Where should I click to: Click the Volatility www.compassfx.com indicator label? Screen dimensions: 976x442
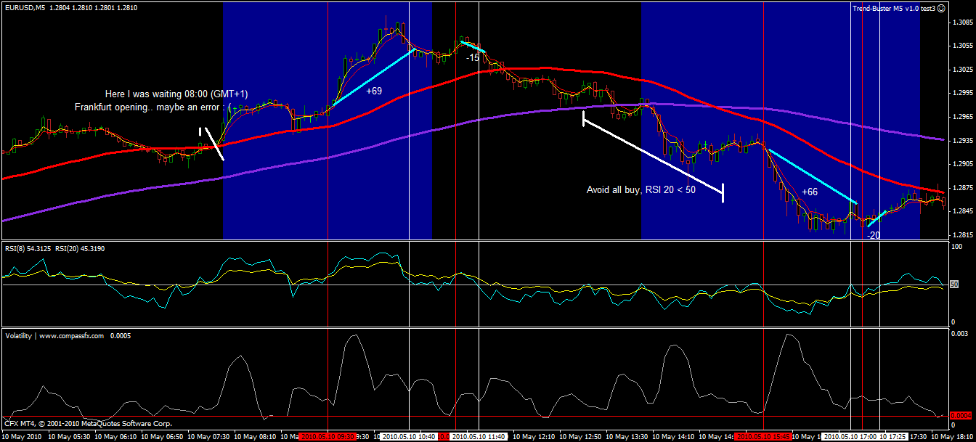point(57,336)
